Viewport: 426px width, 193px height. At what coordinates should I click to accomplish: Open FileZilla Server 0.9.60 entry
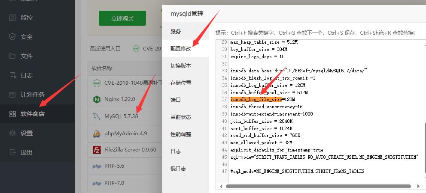(131, 150)
